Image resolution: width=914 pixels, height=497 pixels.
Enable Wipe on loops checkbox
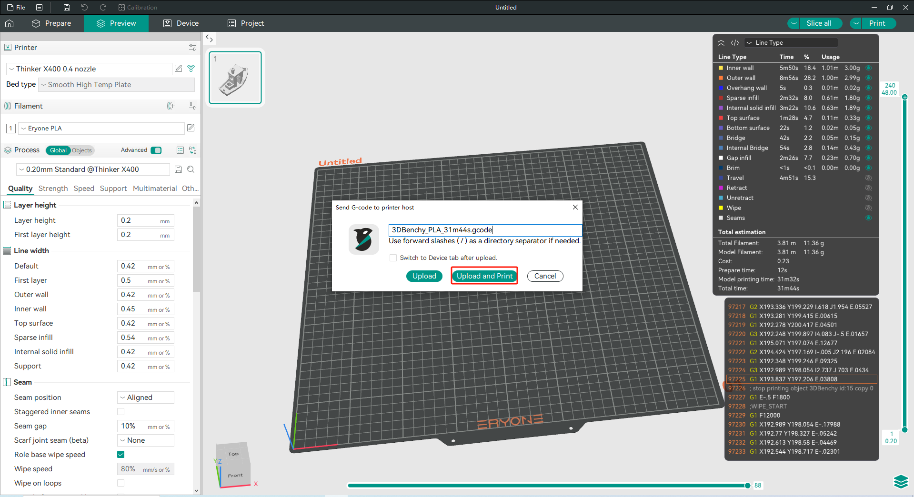pyautogui.click(x=121, y=483)
